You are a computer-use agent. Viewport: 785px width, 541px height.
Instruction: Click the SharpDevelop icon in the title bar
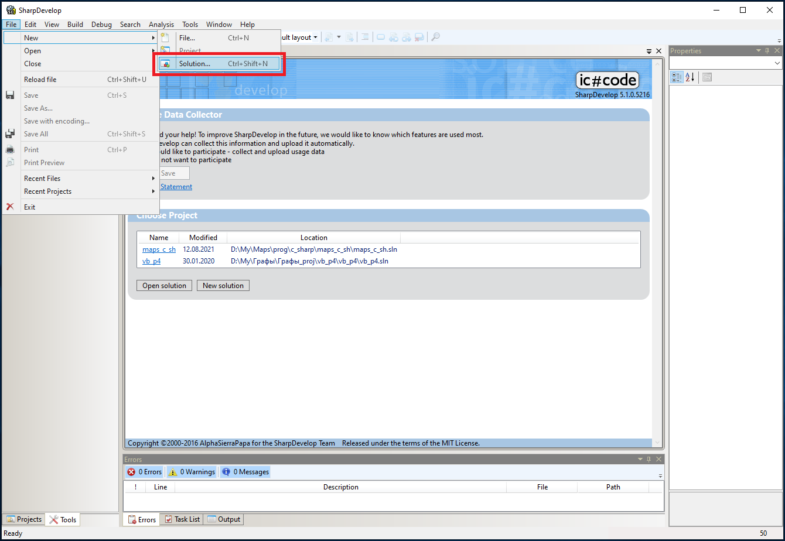click(x=10, y=10)
